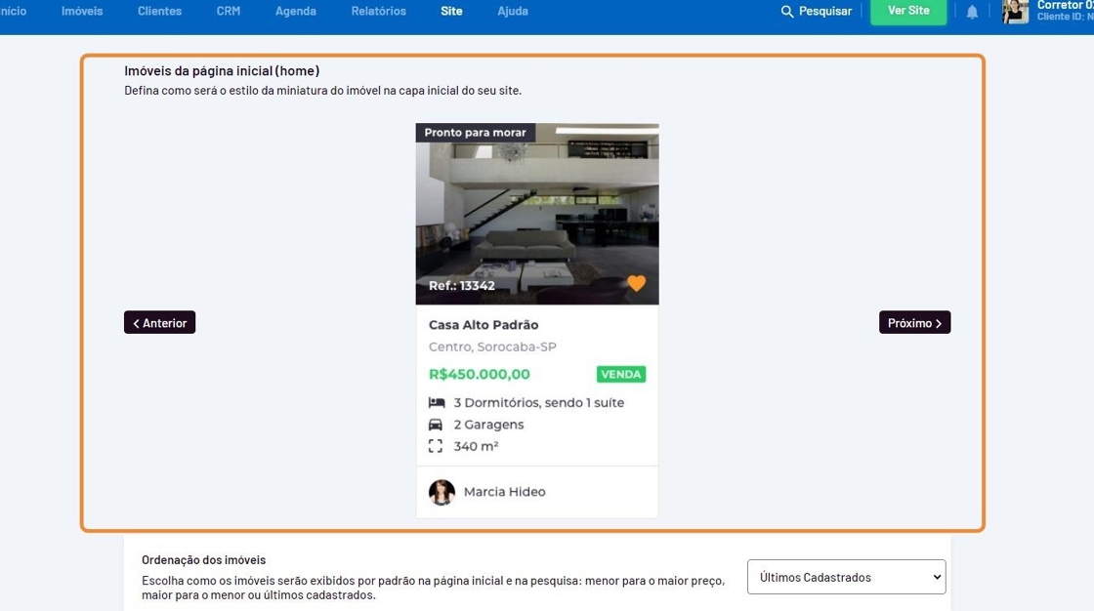Click the Anterior button
Viewport: 1094px width, 611px height.
[160, 323]
